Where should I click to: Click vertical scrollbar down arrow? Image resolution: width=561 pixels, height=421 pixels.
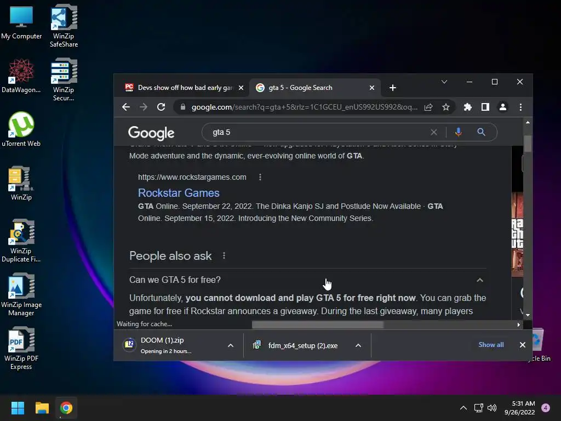point(528,315)
